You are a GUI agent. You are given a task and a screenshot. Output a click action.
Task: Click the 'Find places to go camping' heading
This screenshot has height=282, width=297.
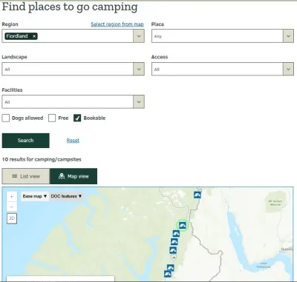(70, 7)
